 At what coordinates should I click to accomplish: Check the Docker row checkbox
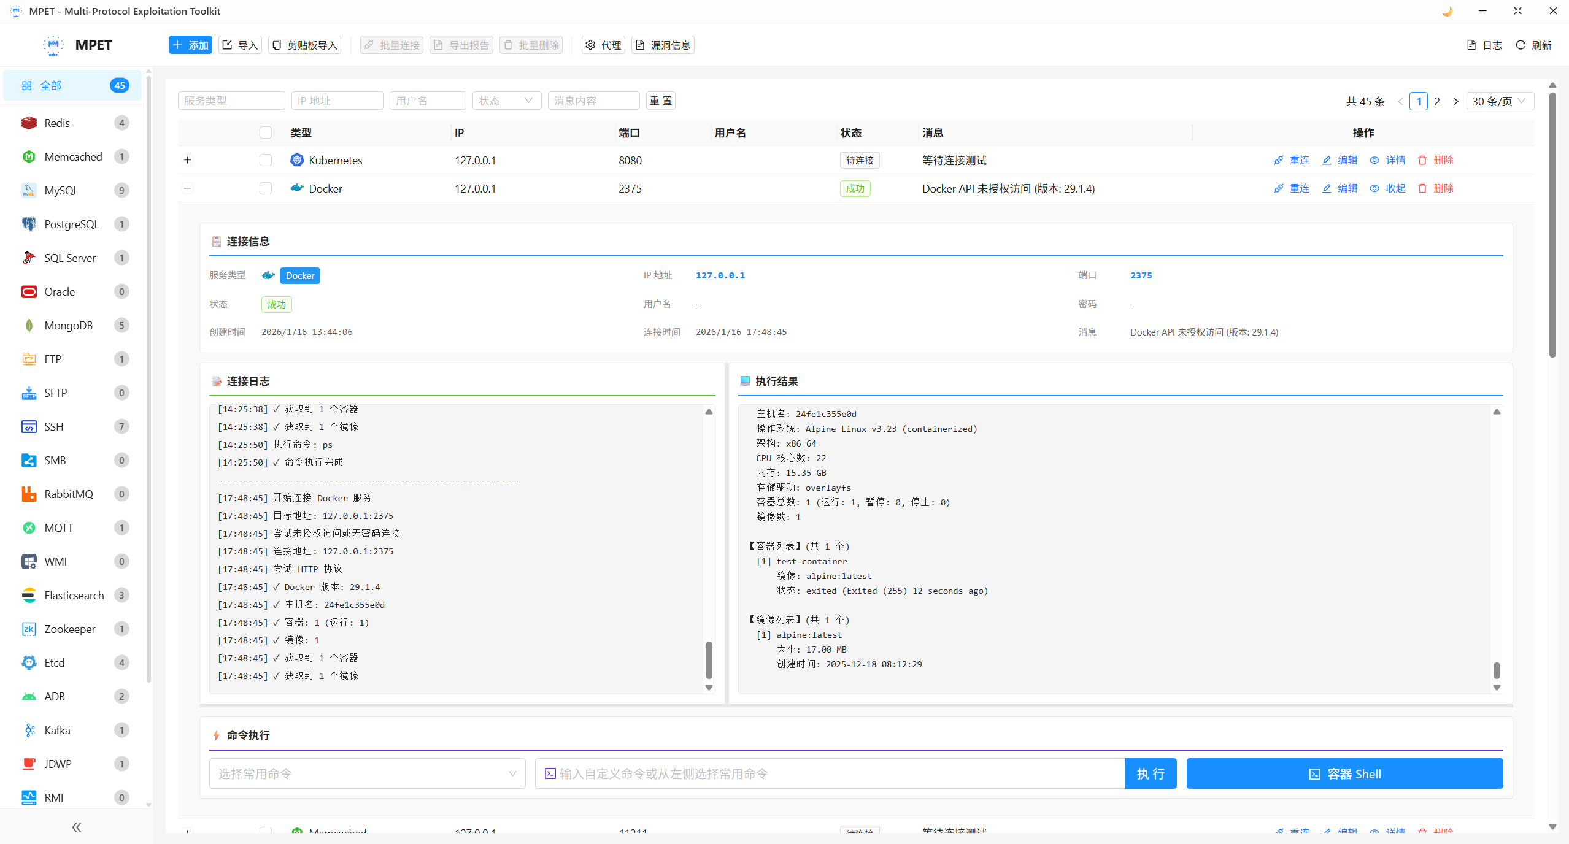point(265,188)
